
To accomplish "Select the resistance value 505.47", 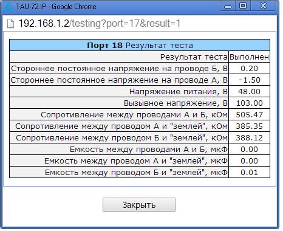I will [250, 115].
